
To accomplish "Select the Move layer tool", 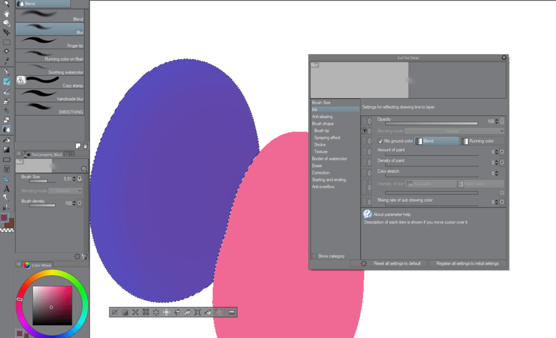I will tap(6, 32).
